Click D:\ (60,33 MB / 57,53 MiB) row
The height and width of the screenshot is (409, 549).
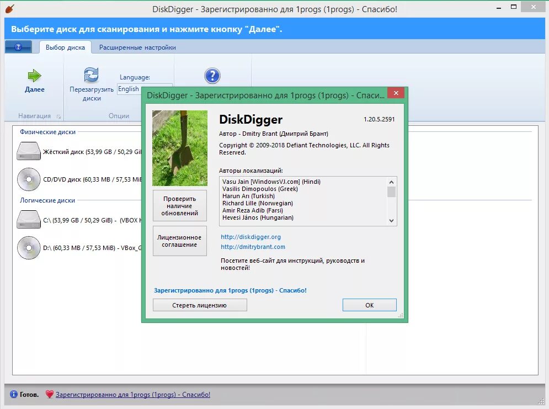click(x=92, y=248)
